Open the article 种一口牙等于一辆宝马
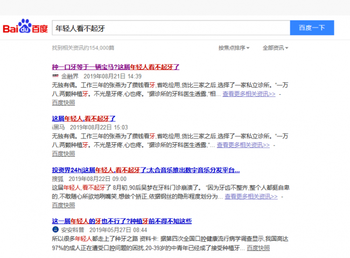Viewport: 350px width, 258px height. [x=115, y=67]
